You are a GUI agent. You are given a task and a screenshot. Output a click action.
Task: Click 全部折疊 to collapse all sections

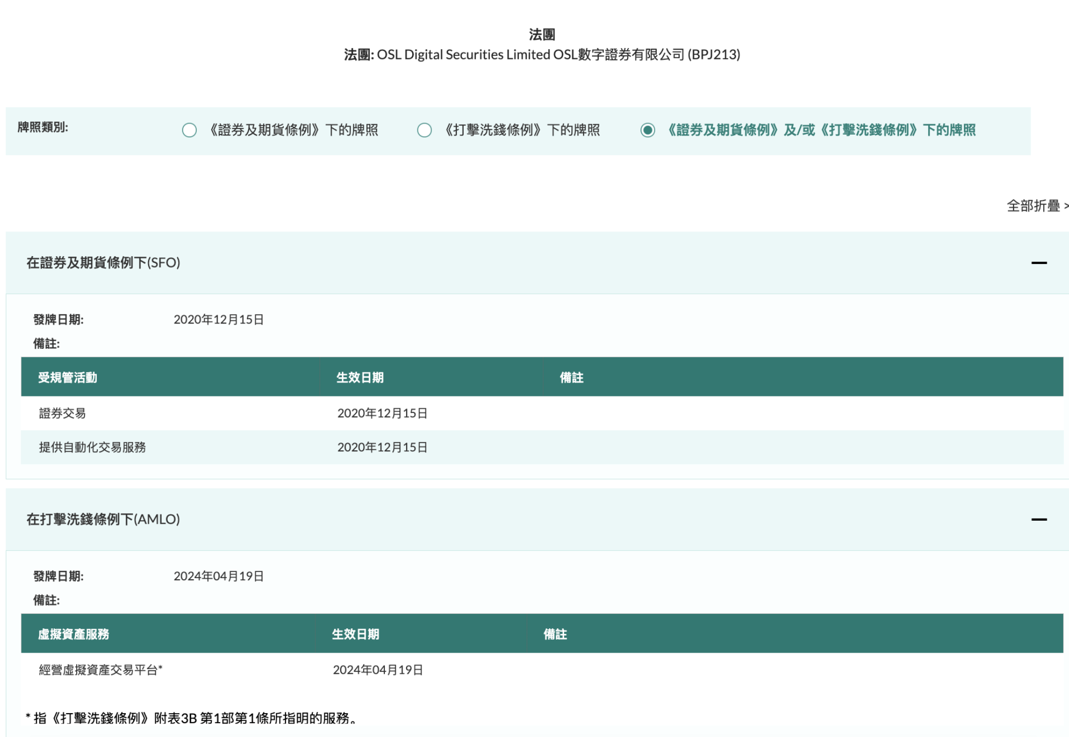(x=1037, y=206)
